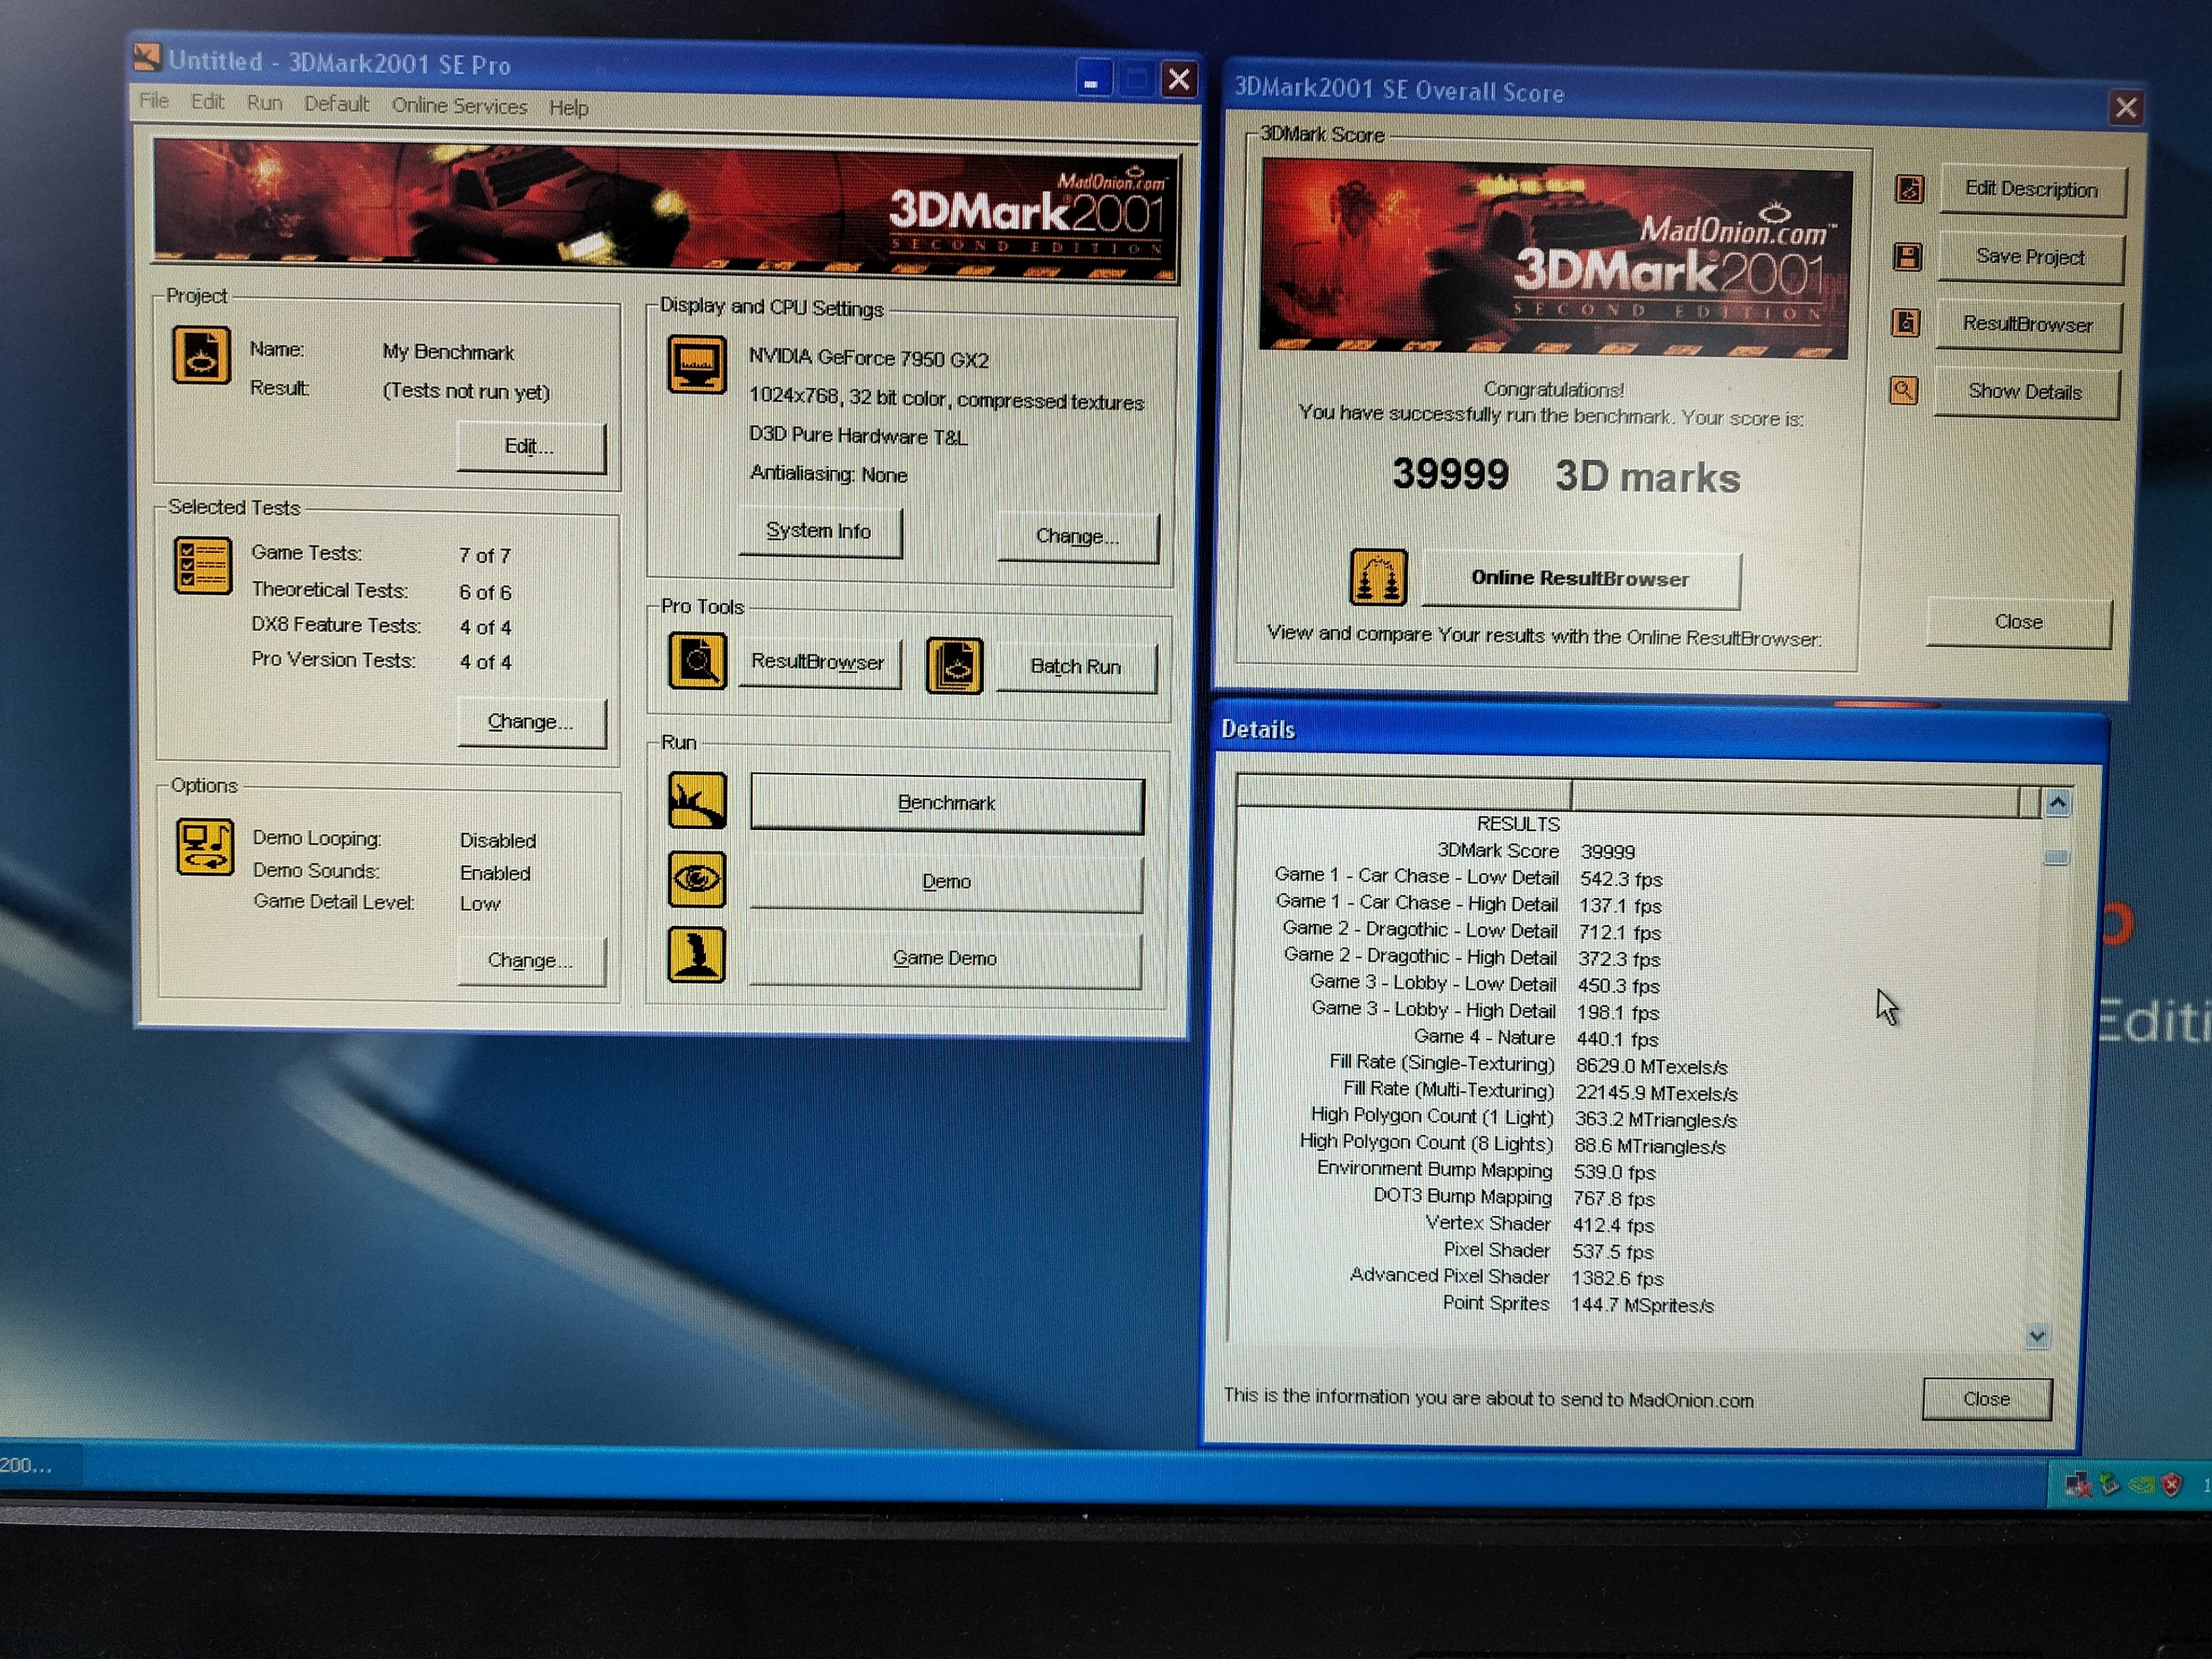Screen dimensions: 2212x1659
Task: Click the Benchmark run icon
Action: coord(697,801)
